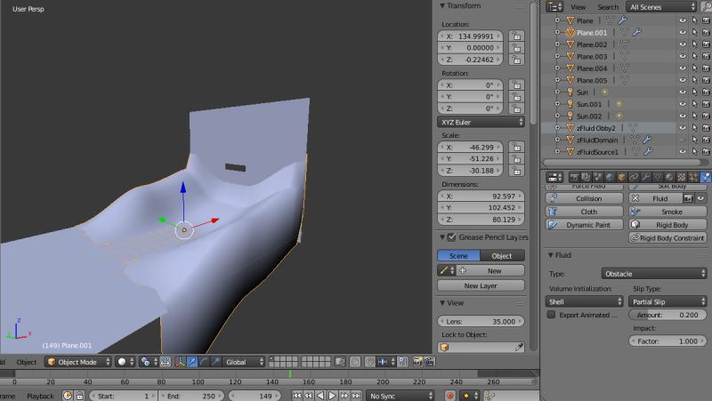Expand the zFluidDomain outliner row
Image resolution: width=712 pixels, height=401 pixels.
(x=558, y=140)
